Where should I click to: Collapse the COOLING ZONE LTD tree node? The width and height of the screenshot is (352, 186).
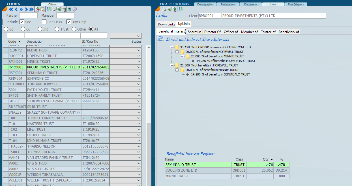(172, 47)
